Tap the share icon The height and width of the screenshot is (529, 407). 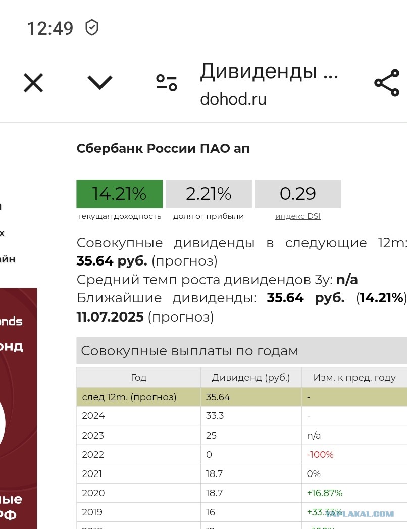(387, 83)
